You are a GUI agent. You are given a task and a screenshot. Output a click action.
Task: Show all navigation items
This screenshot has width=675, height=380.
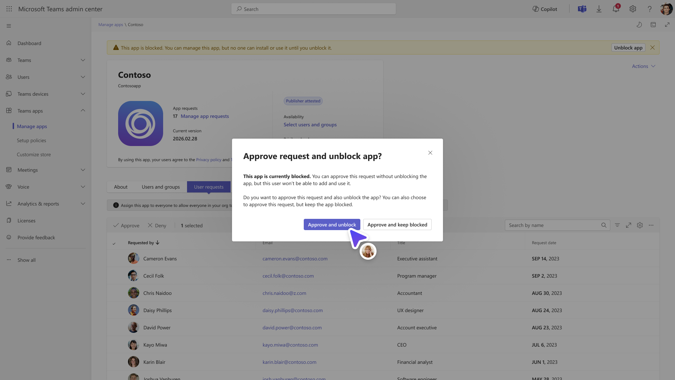click(26, 260)
